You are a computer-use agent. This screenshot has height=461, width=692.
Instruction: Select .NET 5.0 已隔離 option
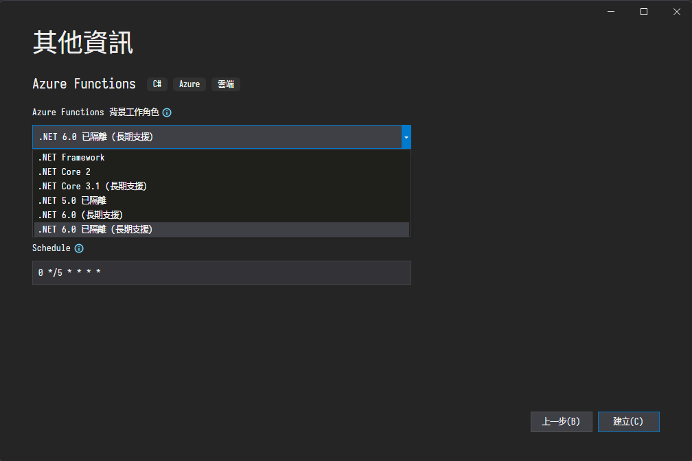tap(222, 201)
